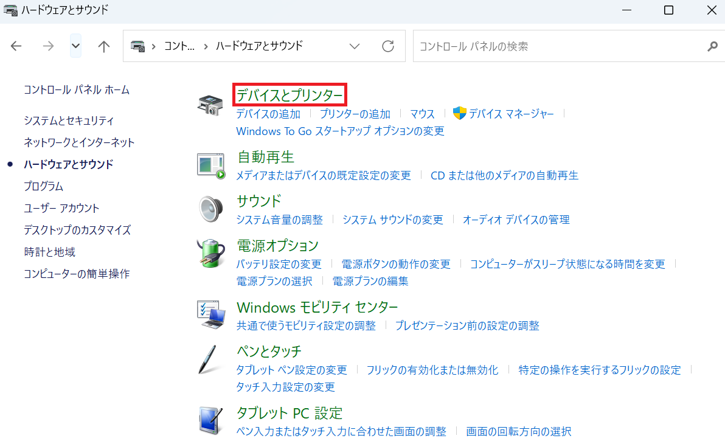725x441 pixels.
Task: Open the サウンド heading link
Action: (x=259, y=201)
